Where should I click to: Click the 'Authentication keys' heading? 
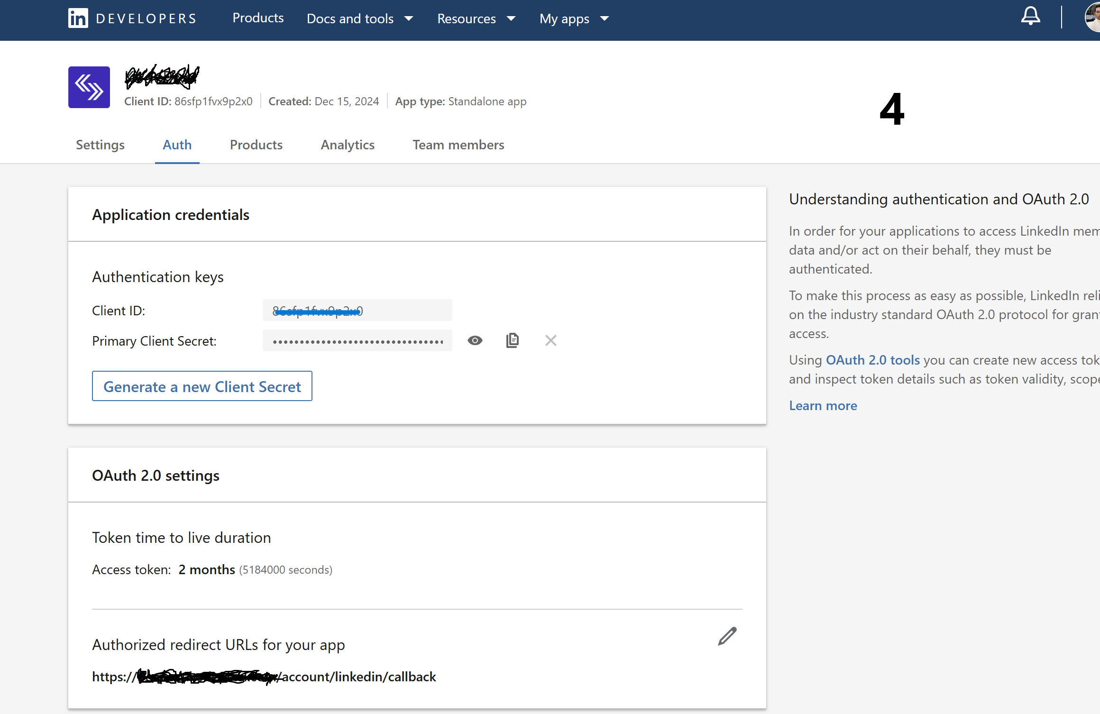click(158, 277)
